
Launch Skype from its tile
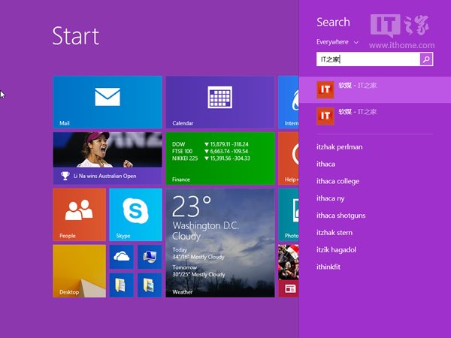click(x=135, y=214)
